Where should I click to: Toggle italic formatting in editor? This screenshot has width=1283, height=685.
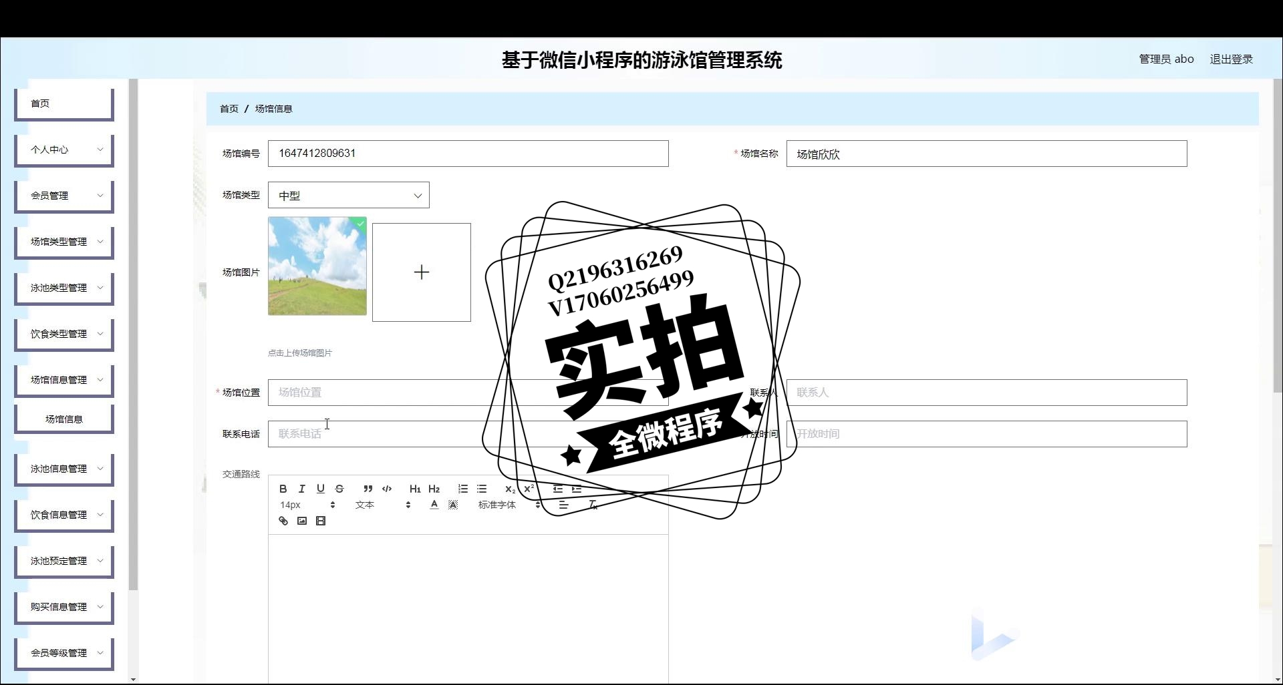(x=302, y=489)
